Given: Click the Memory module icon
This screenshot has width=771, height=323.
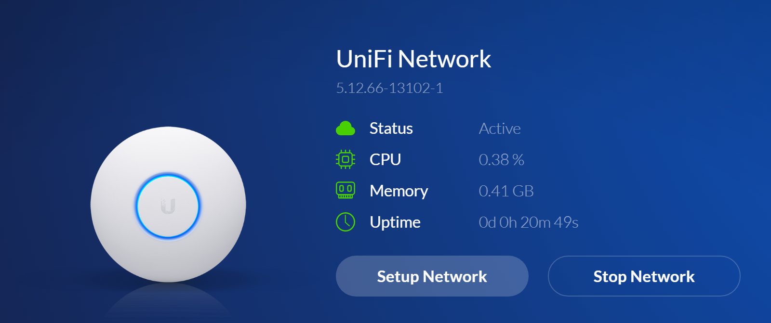Looking at the screenshot, I should click(x=345, y=191).
